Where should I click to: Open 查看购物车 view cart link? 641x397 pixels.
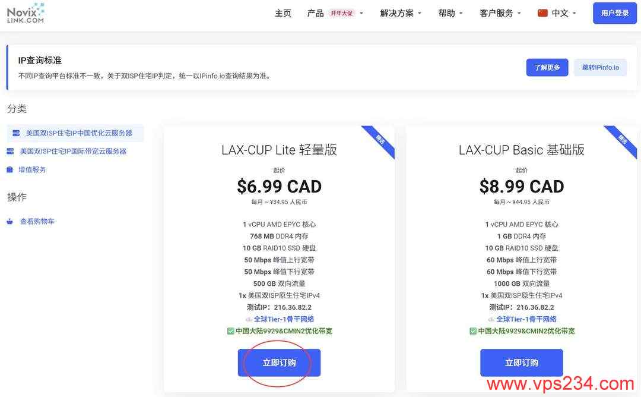pos(37,222)
